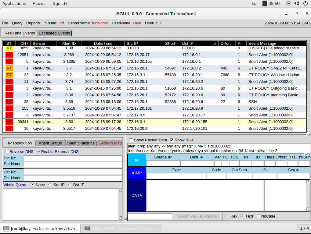Click orange RT status of alert 3.7
The height and width of the screenshot is (234, 311).
click(x=9, y=68)
